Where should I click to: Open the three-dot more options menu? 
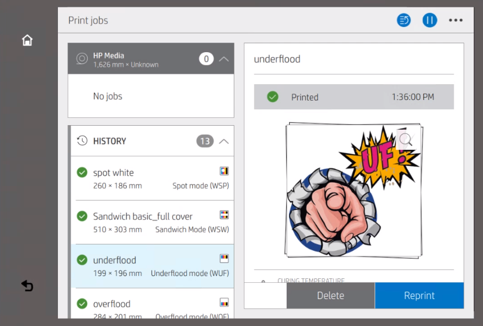(455, 20)
